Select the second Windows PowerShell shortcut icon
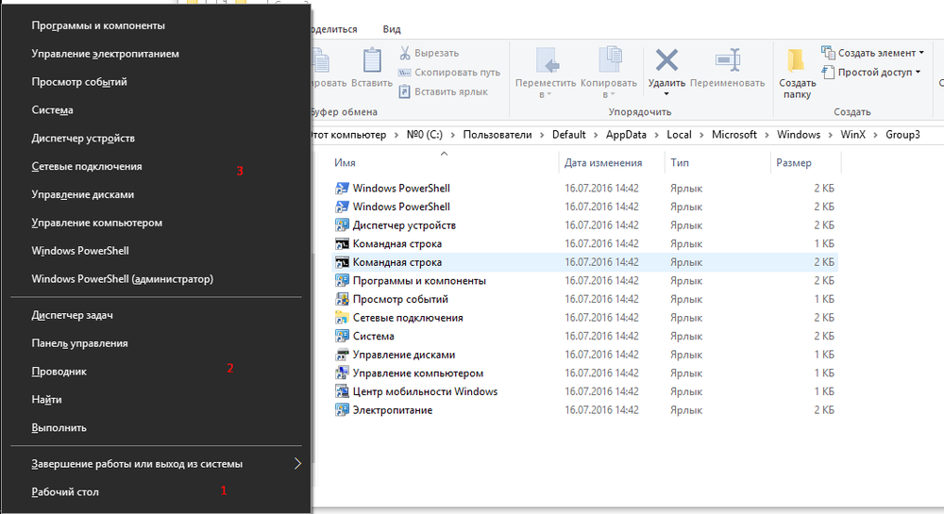 click(342, 207)
